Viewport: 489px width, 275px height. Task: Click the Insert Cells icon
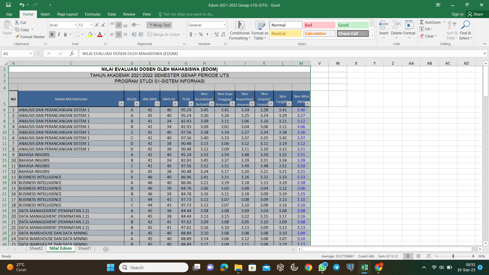384,25
